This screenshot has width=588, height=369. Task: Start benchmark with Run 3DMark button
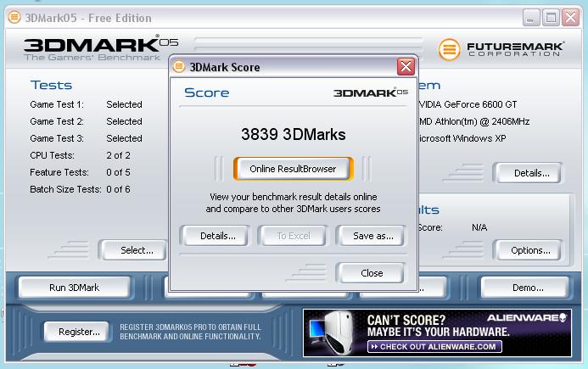point(75,288)
